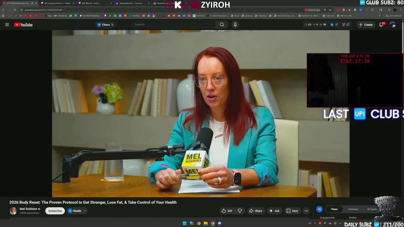Open the tags bookmark folder

pos(48,16)
